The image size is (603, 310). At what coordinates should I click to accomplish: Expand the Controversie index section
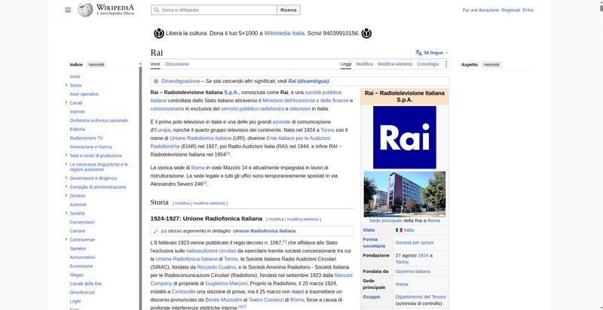click(66, 239)
